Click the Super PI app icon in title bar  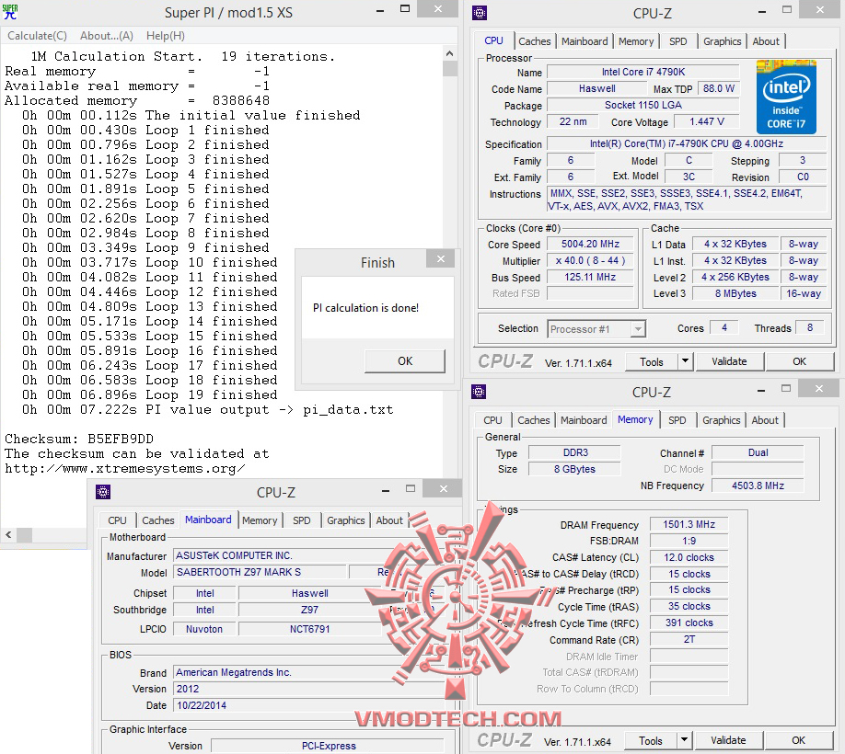pos(10,12)
